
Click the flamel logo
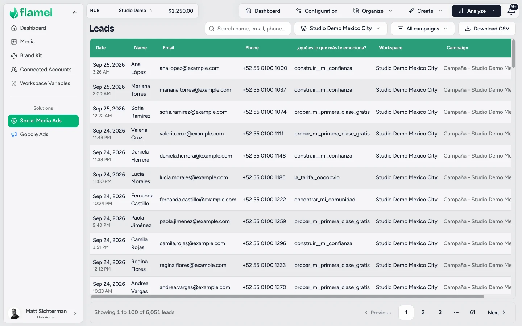(x=31, y=13)
